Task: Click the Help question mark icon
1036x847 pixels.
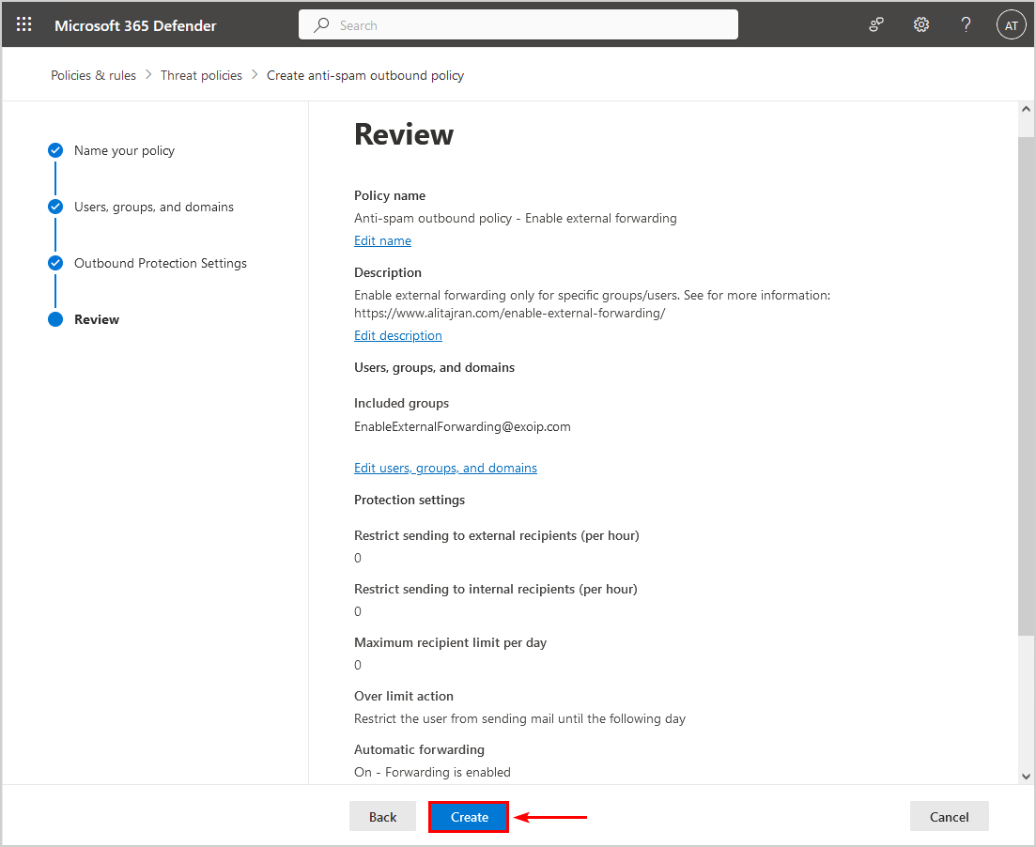Action: (x=966, y=25)
